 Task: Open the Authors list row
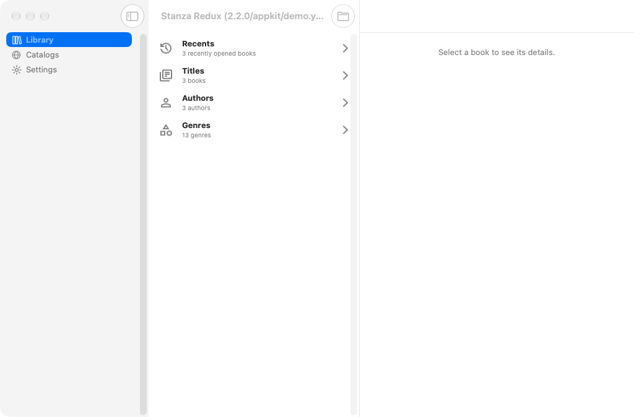click(253, 103)
